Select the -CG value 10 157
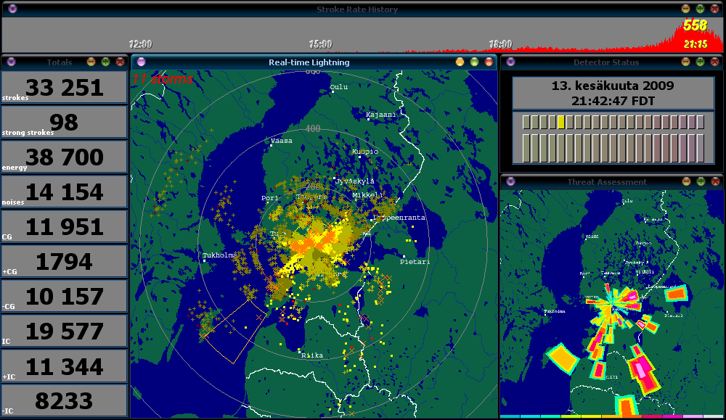726x420 pixels. 65,297
